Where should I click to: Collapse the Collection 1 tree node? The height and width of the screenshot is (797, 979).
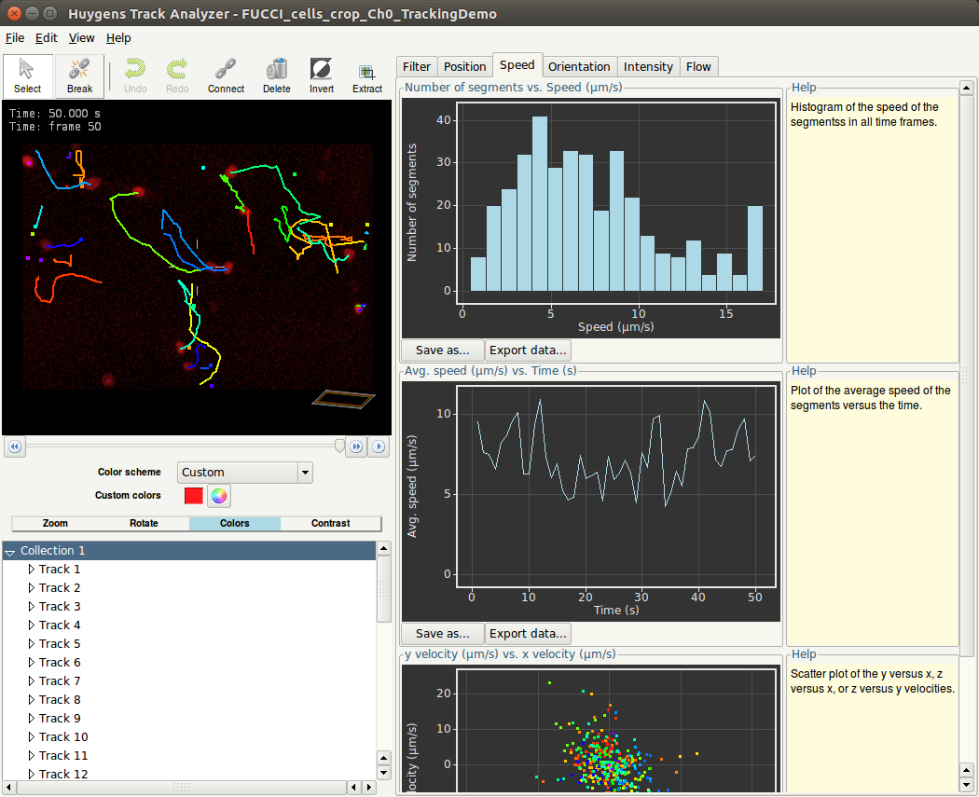(10, 552)
